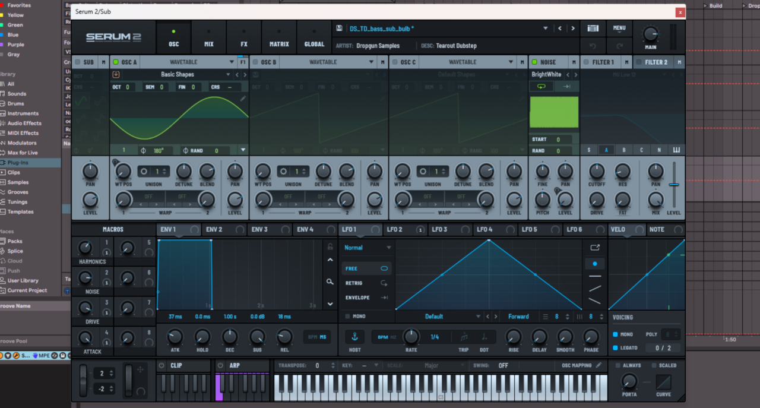760x408 pixels.
Task: Toggle LFO triplet note icon
Action: pos(464,337)
